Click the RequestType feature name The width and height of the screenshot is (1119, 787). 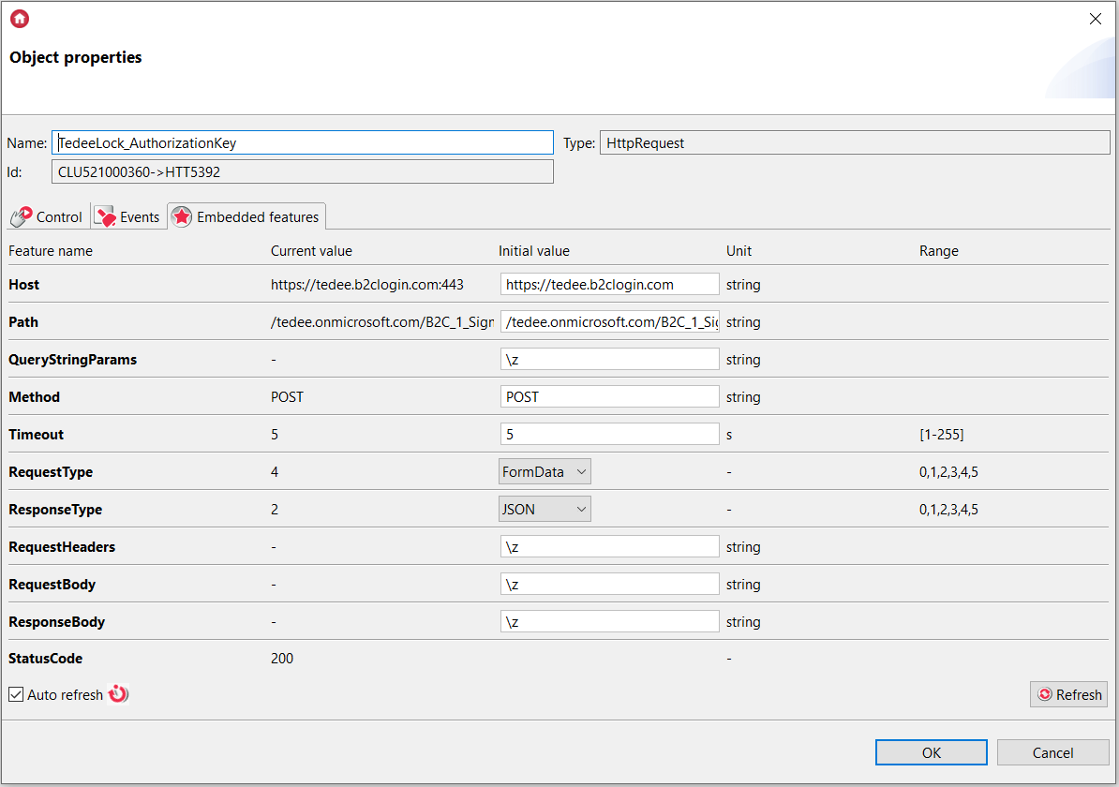point(50,472)
